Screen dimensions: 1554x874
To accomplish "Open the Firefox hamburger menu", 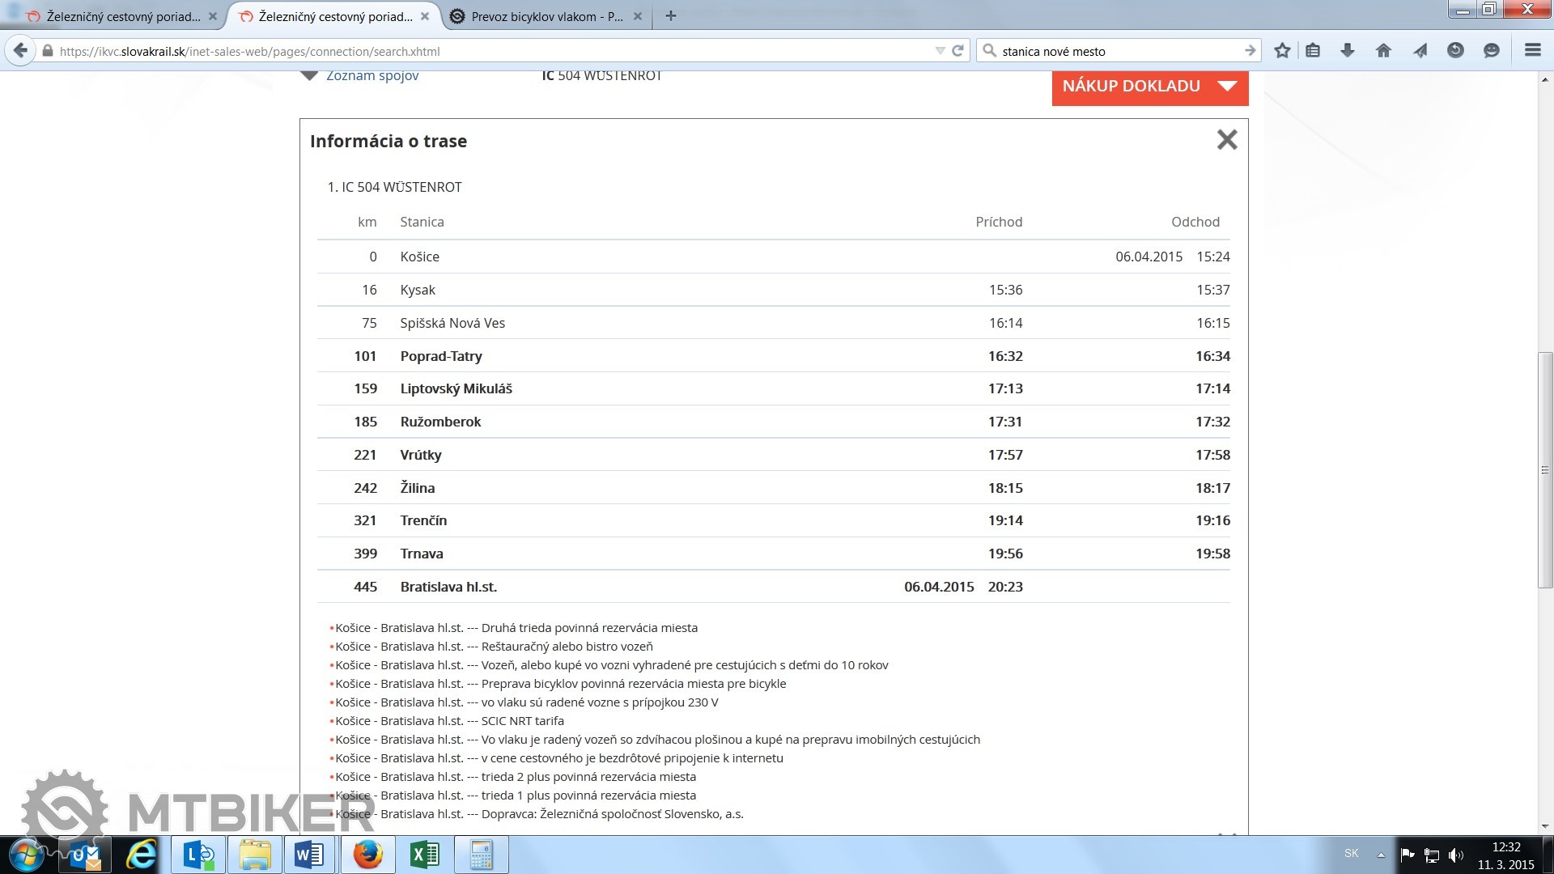I will click(1532, 51).
